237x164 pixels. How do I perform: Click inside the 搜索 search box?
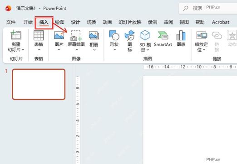click(x=208, y=8)
